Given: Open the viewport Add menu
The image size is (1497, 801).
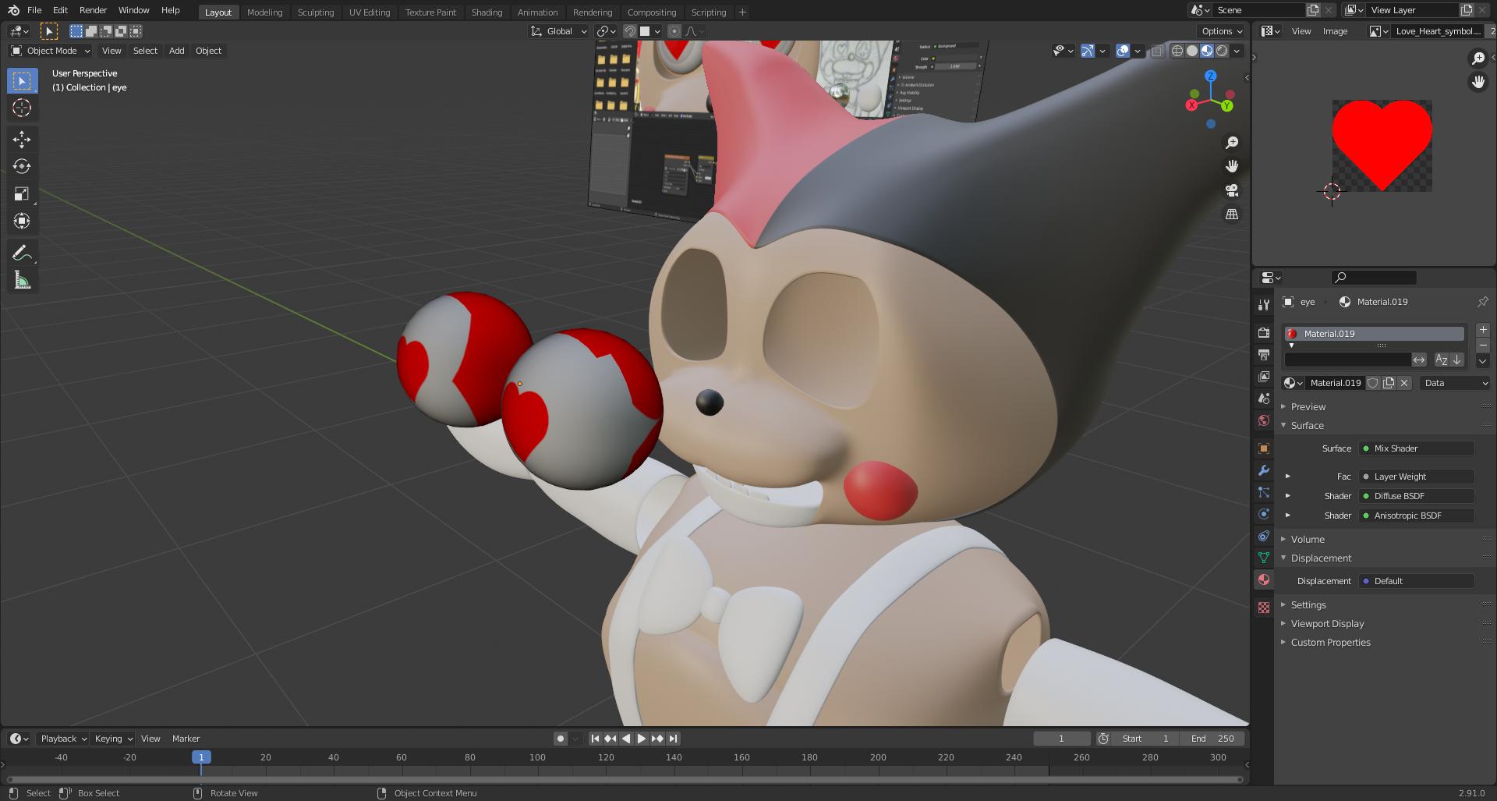Looking at the screenshot, I should pyautogui.click(x=177, y=51).
